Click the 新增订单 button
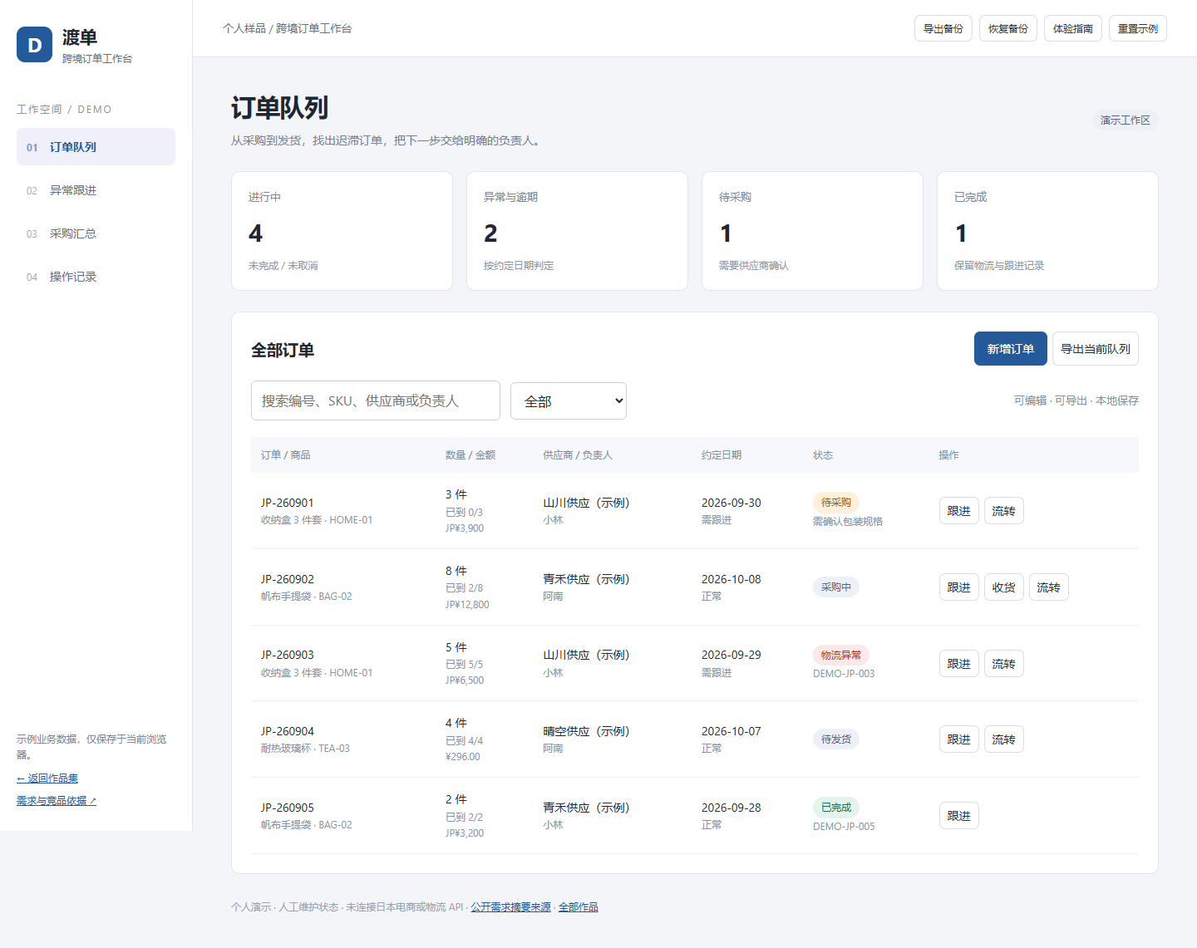This screenshot has height=948, width=1197. click(x=1011, y=349)
